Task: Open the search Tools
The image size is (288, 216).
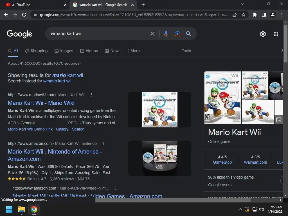Action: 186,51
